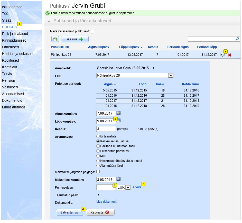The image size is (242, 223).
Task: Collapse Puhkused ja töökatkestused section
Action: 49,21
